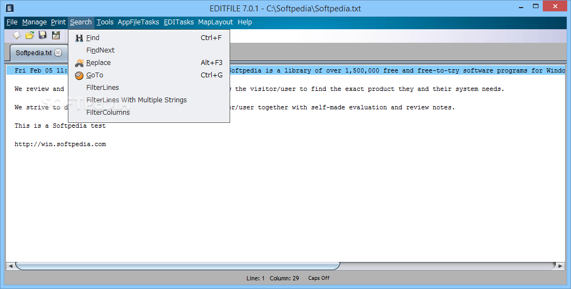Open the Help menu
The image size is (571, 289).
coord(245,22)
